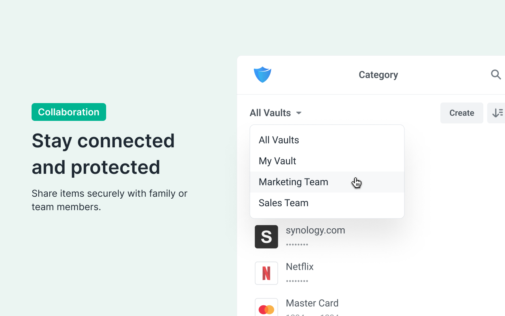This screenshot has height=316, width=505.
Task: Open the Netflix login entry
Action: point(300,267)
